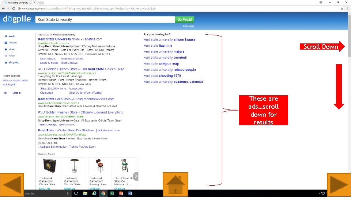Click the dogpile logo
351x197 pixels.
coord(17,19)
